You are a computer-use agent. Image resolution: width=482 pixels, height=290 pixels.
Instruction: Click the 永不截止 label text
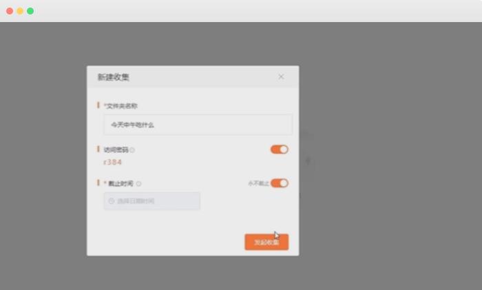[258, 183]
